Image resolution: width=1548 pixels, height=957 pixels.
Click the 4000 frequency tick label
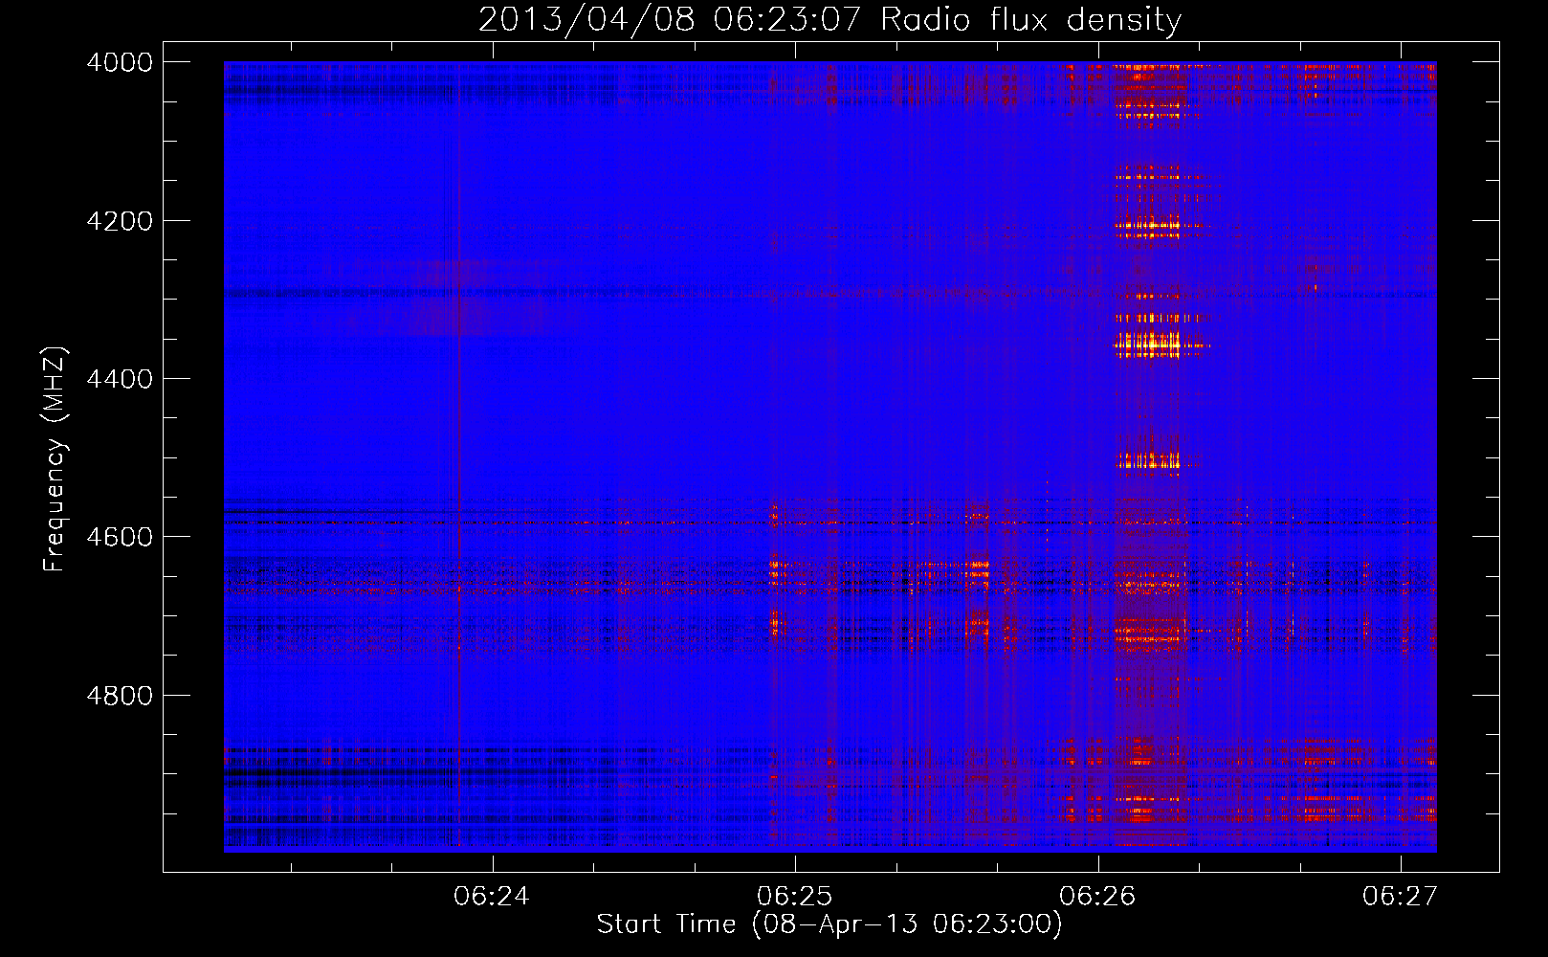[120, 62]
